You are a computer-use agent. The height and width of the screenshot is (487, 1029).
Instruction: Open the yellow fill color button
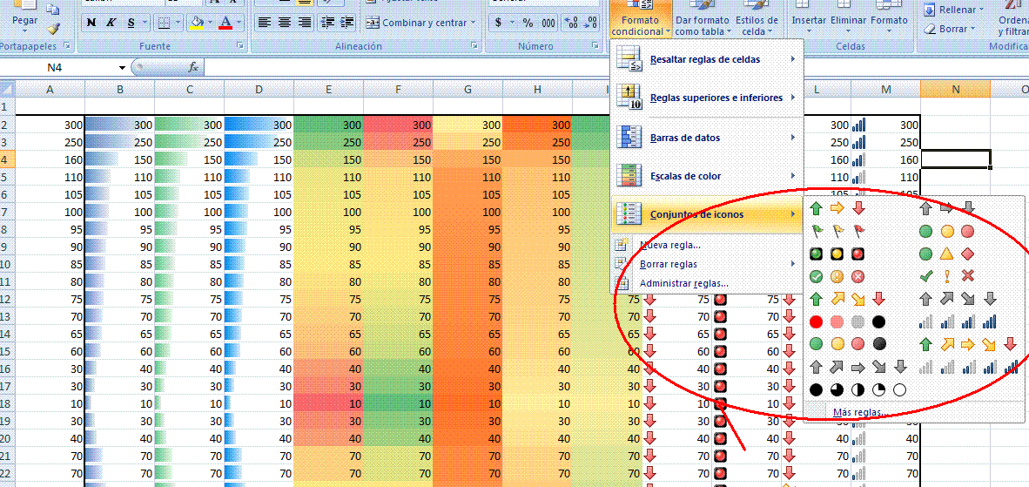197,23
